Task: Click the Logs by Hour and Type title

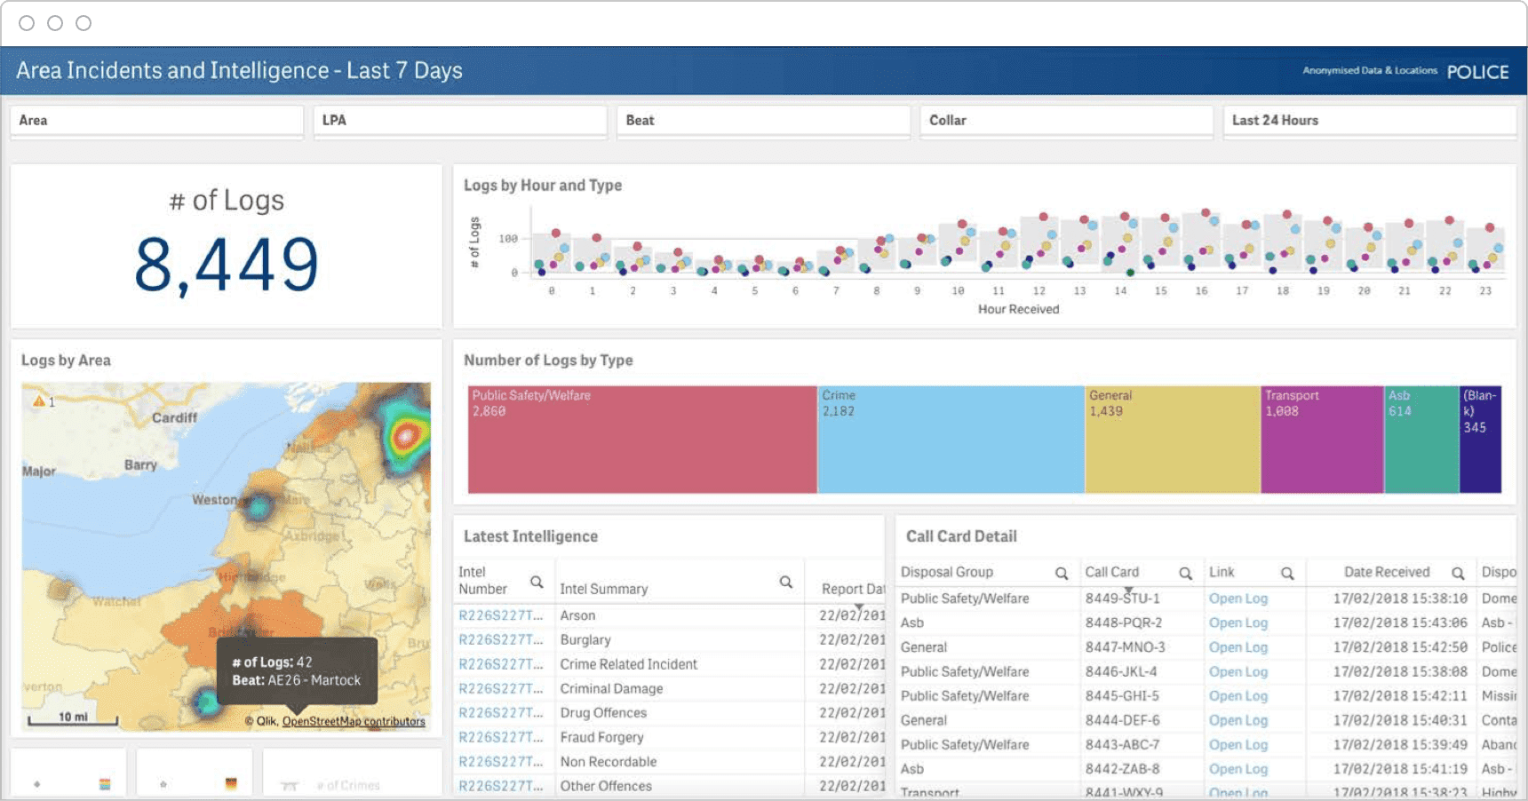Action: (543, 186)
